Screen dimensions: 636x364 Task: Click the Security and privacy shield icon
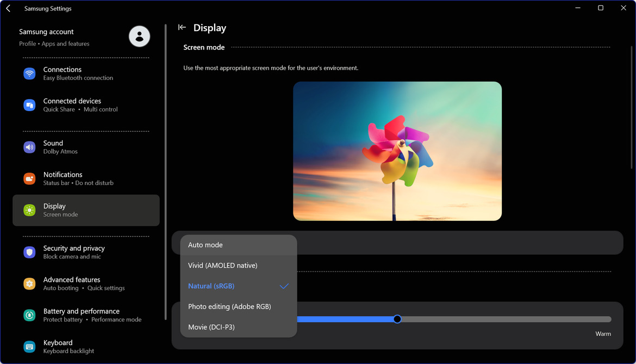[29, 252]
